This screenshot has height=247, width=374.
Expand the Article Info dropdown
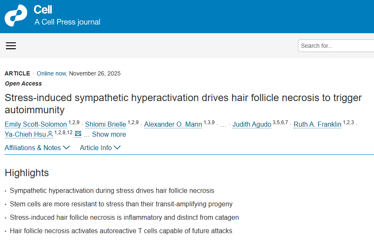pyautogui.click(x=100, y=148)
